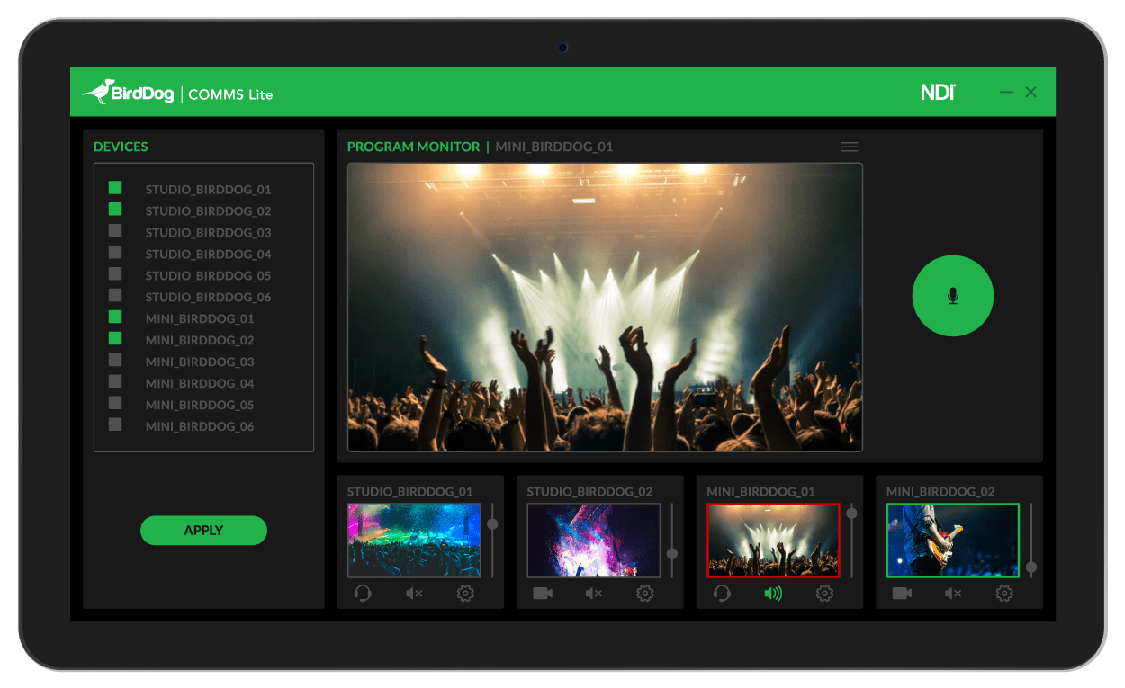
Task: Open settings gear for STUDIO_BIRDDOG_01
Action: 465,594
